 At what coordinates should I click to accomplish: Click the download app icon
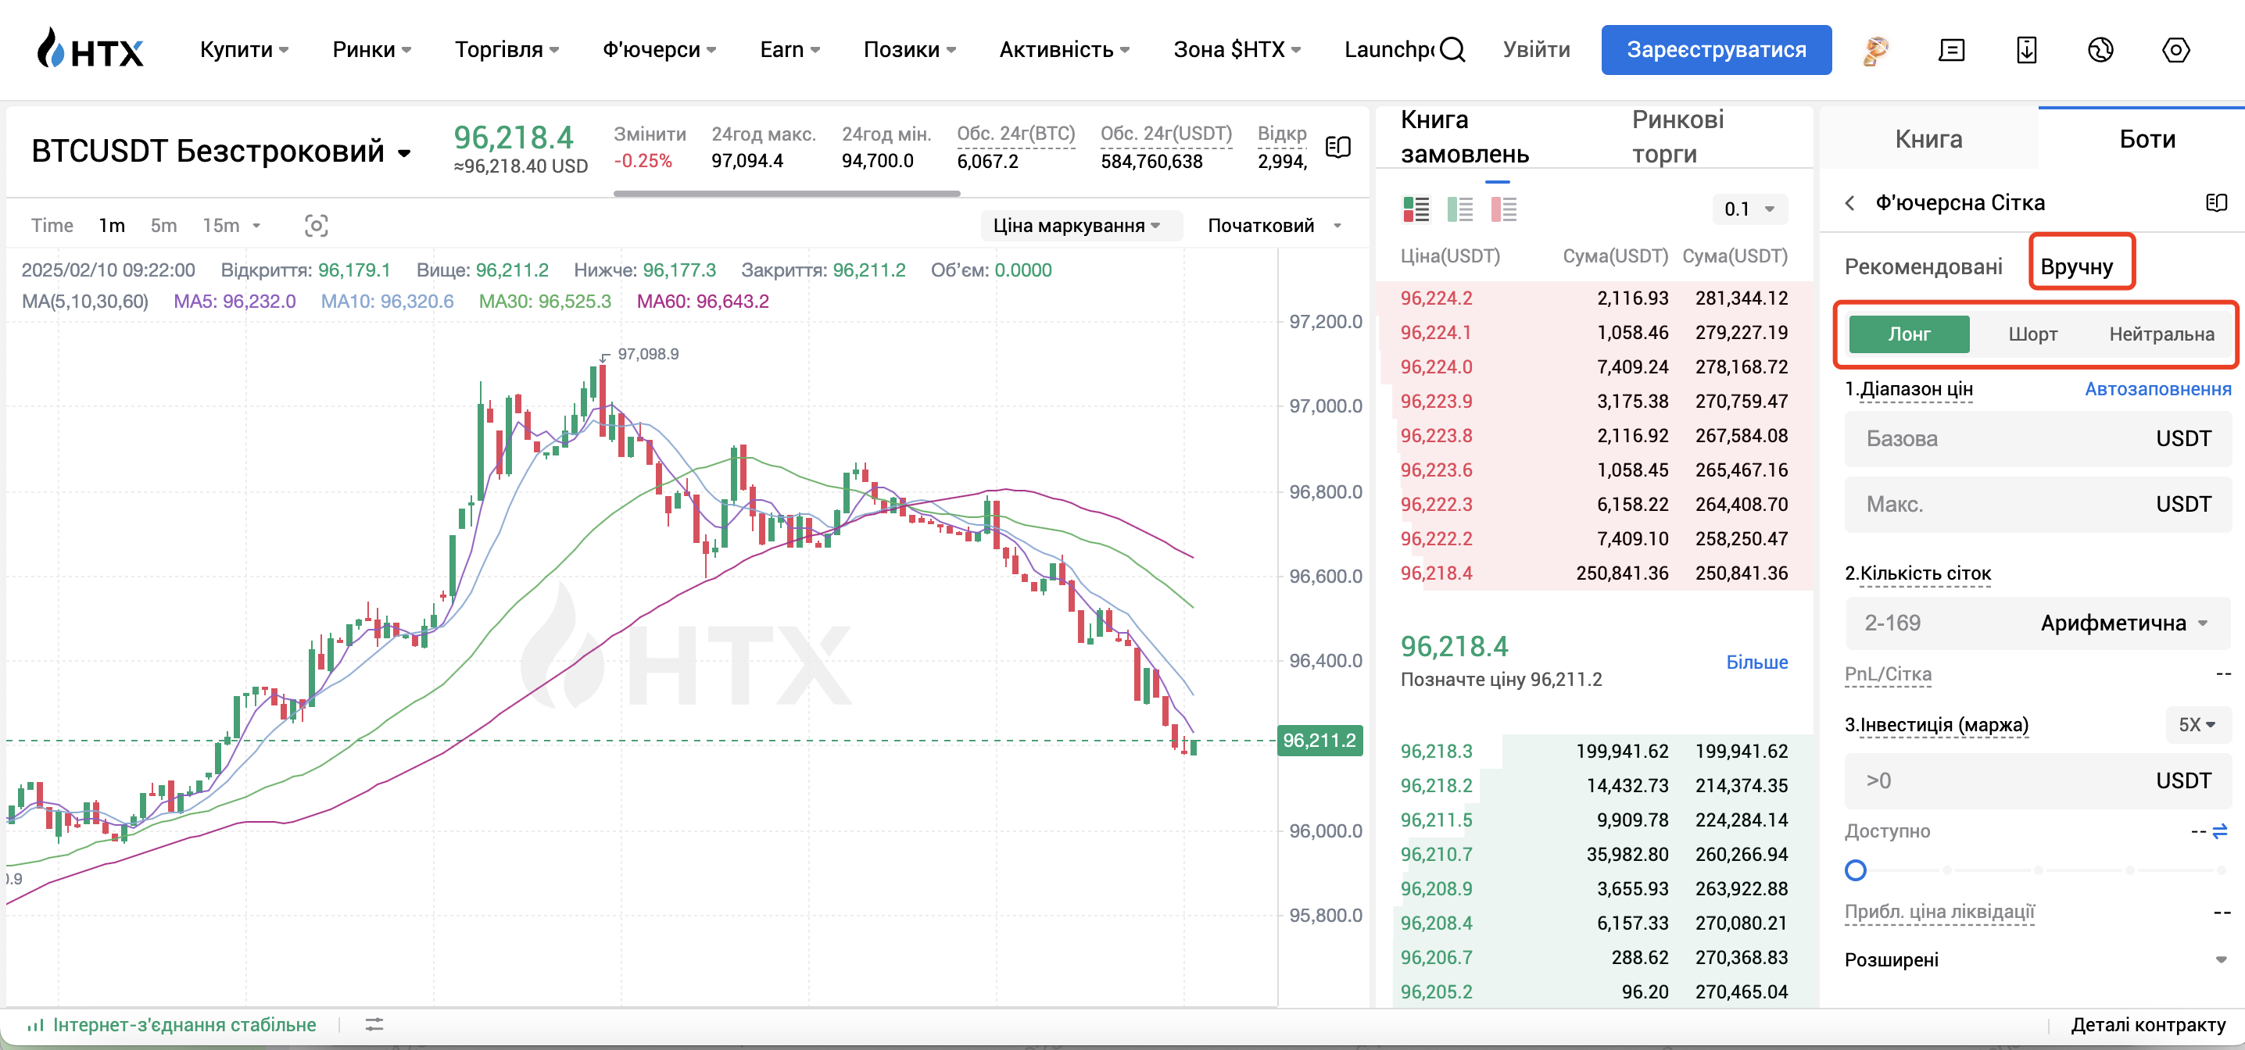[x=2026, y=51]
